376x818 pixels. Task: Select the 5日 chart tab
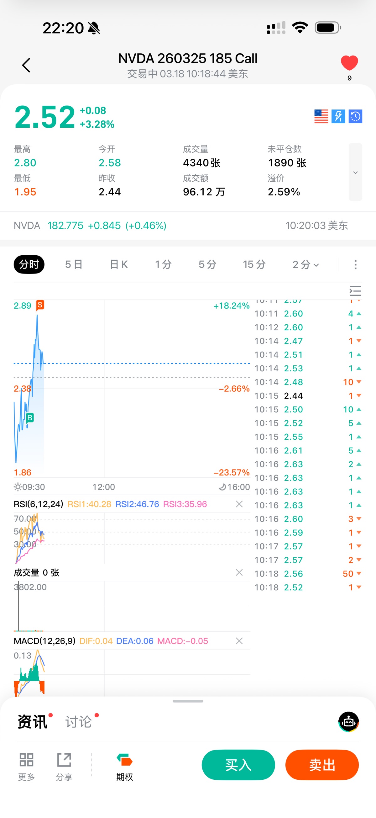pyautogui.click(x=74, y=264)
